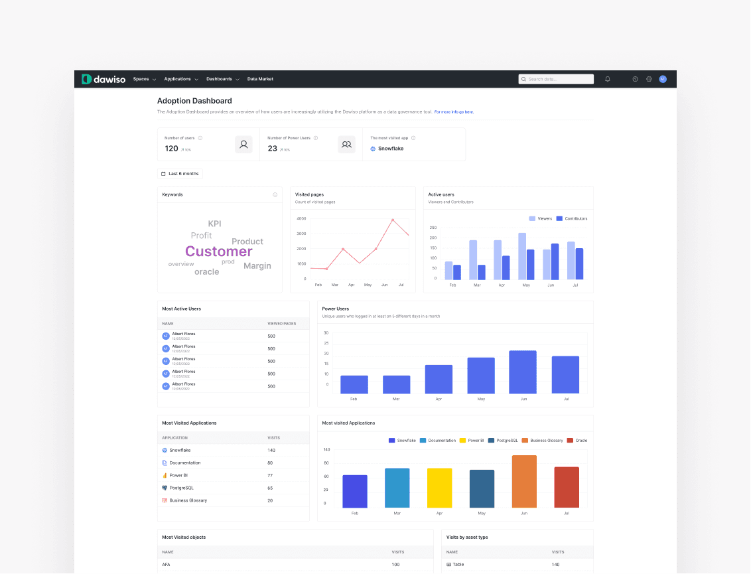Click the PostgreSQL row icon
Image resolution: width=751 pixels, height=574 pixels.
pyautogui.click(x=165, y=488)
